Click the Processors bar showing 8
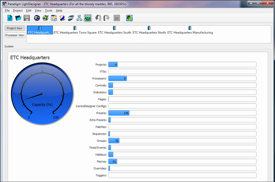 pos(182,78)
